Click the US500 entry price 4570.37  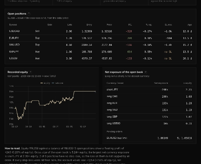87,58
